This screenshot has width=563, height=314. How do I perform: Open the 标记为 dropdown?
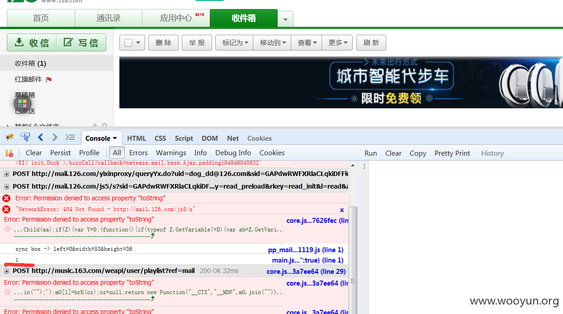234,43
